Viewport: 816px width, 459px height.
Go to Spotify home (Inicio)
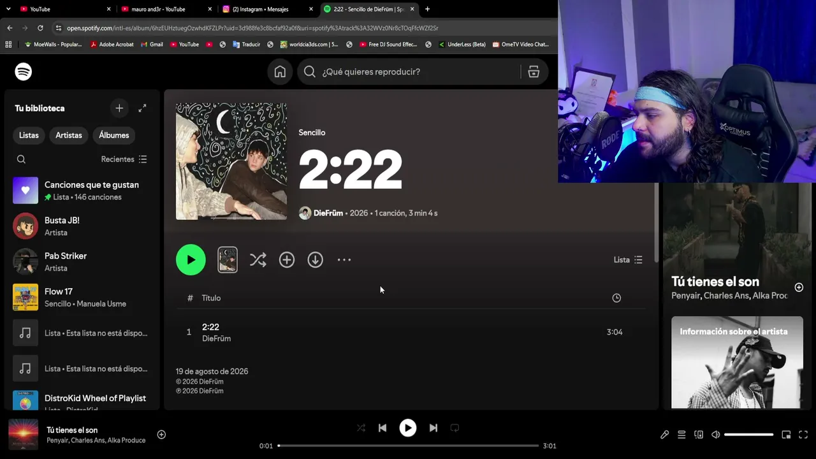point(280,72)
